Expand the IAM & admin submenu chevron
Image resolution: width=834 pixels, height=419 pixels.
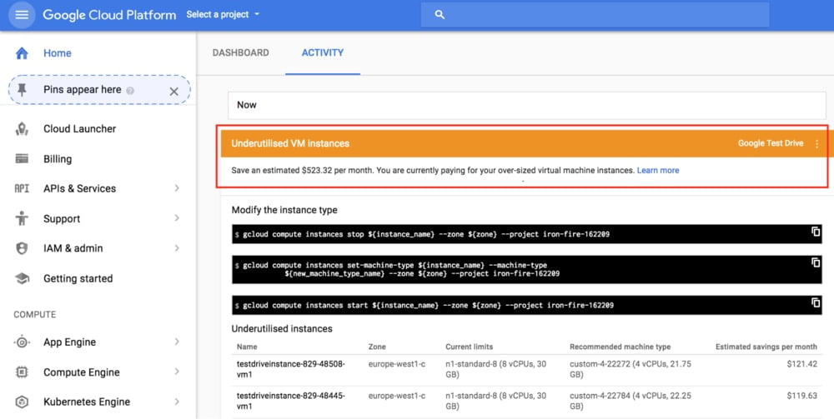(177, 248)
